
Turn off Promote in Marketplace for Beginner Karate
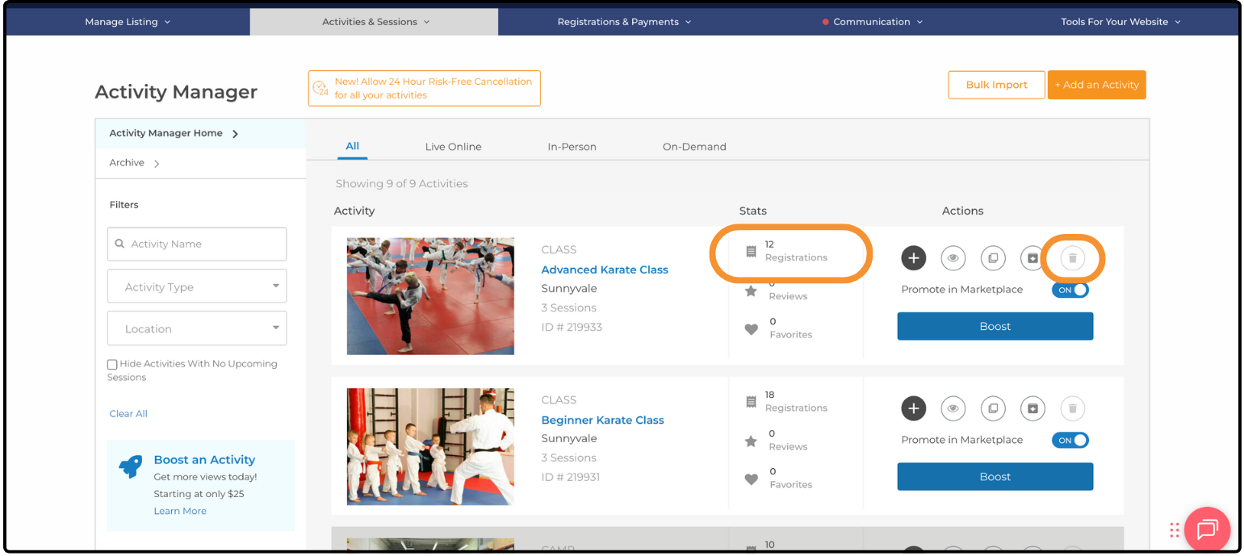(x=1070, y=440)
